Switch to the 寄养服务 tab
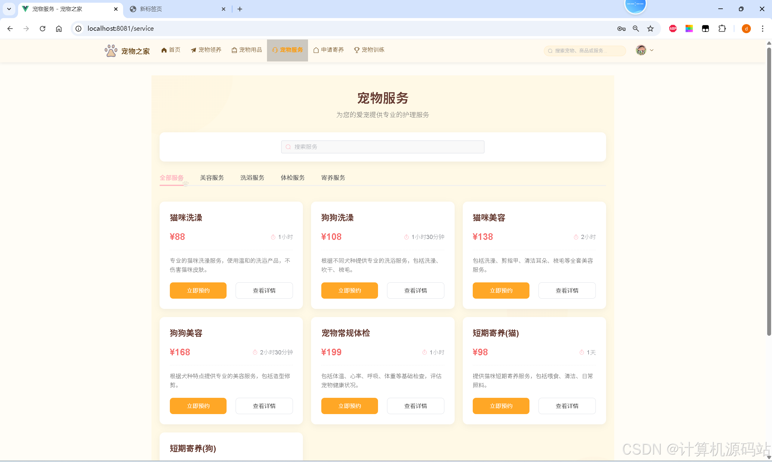This screenshot has width=772, height=462. click(x=333, y=178)
